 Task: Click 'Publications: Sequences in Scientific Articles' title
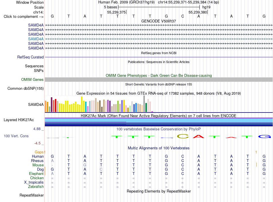[159, 62]
